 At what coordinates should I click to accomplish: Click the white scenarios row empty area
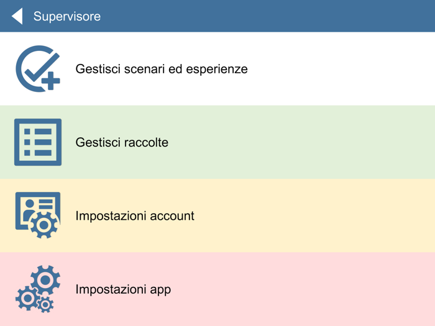[342, 69]
